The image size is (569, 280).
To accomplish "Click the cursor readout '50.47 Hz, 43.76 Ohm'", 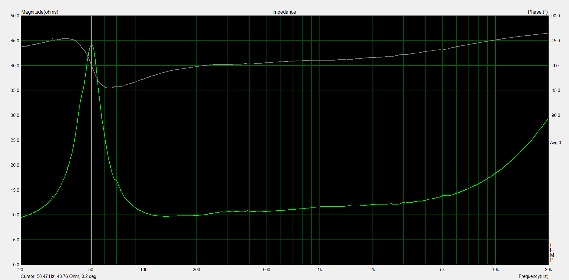I will point(58,276).
